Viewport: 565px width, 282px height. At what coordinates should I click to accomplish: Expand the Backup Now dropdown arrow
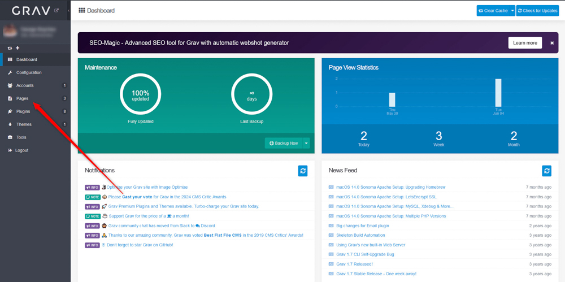[306, 143]
